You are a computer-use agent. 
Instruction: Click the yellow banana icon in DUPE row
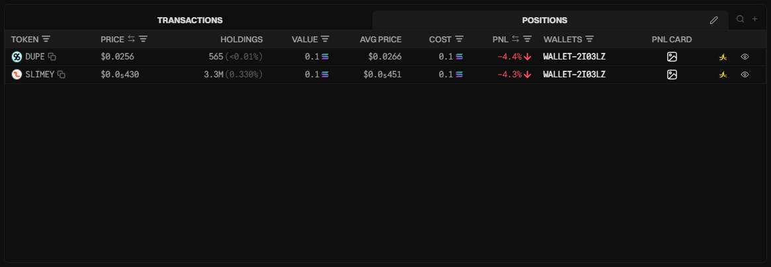723,57
